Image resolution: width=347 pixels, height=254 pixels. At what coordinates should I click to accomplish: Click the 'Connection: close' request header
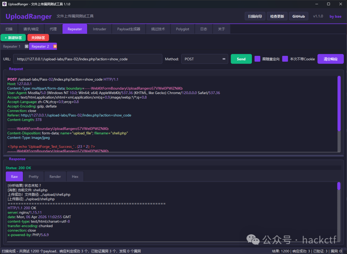(22, 111)
